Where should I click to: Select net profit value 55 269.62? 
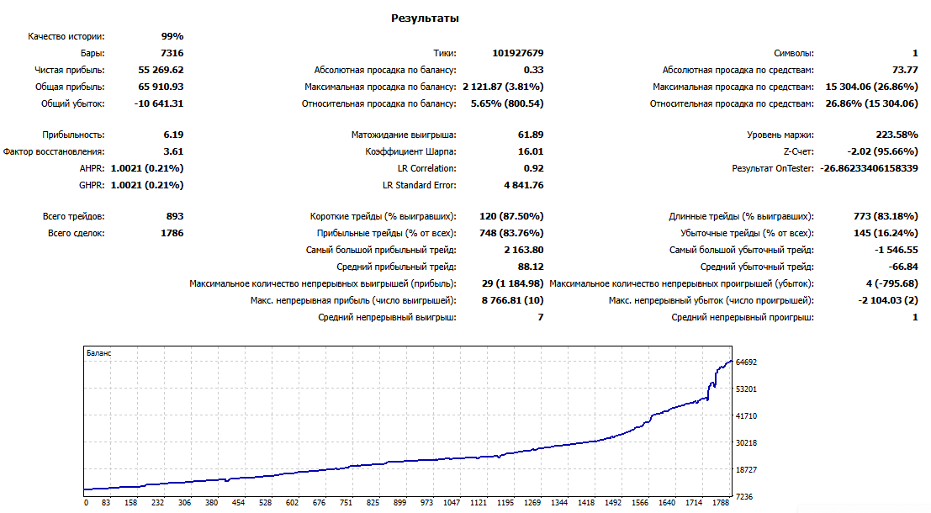pos(161,70)
